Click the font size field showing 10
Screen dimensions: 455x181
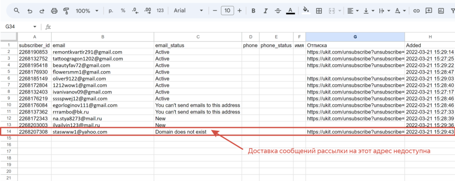click(x=227, y=11)
